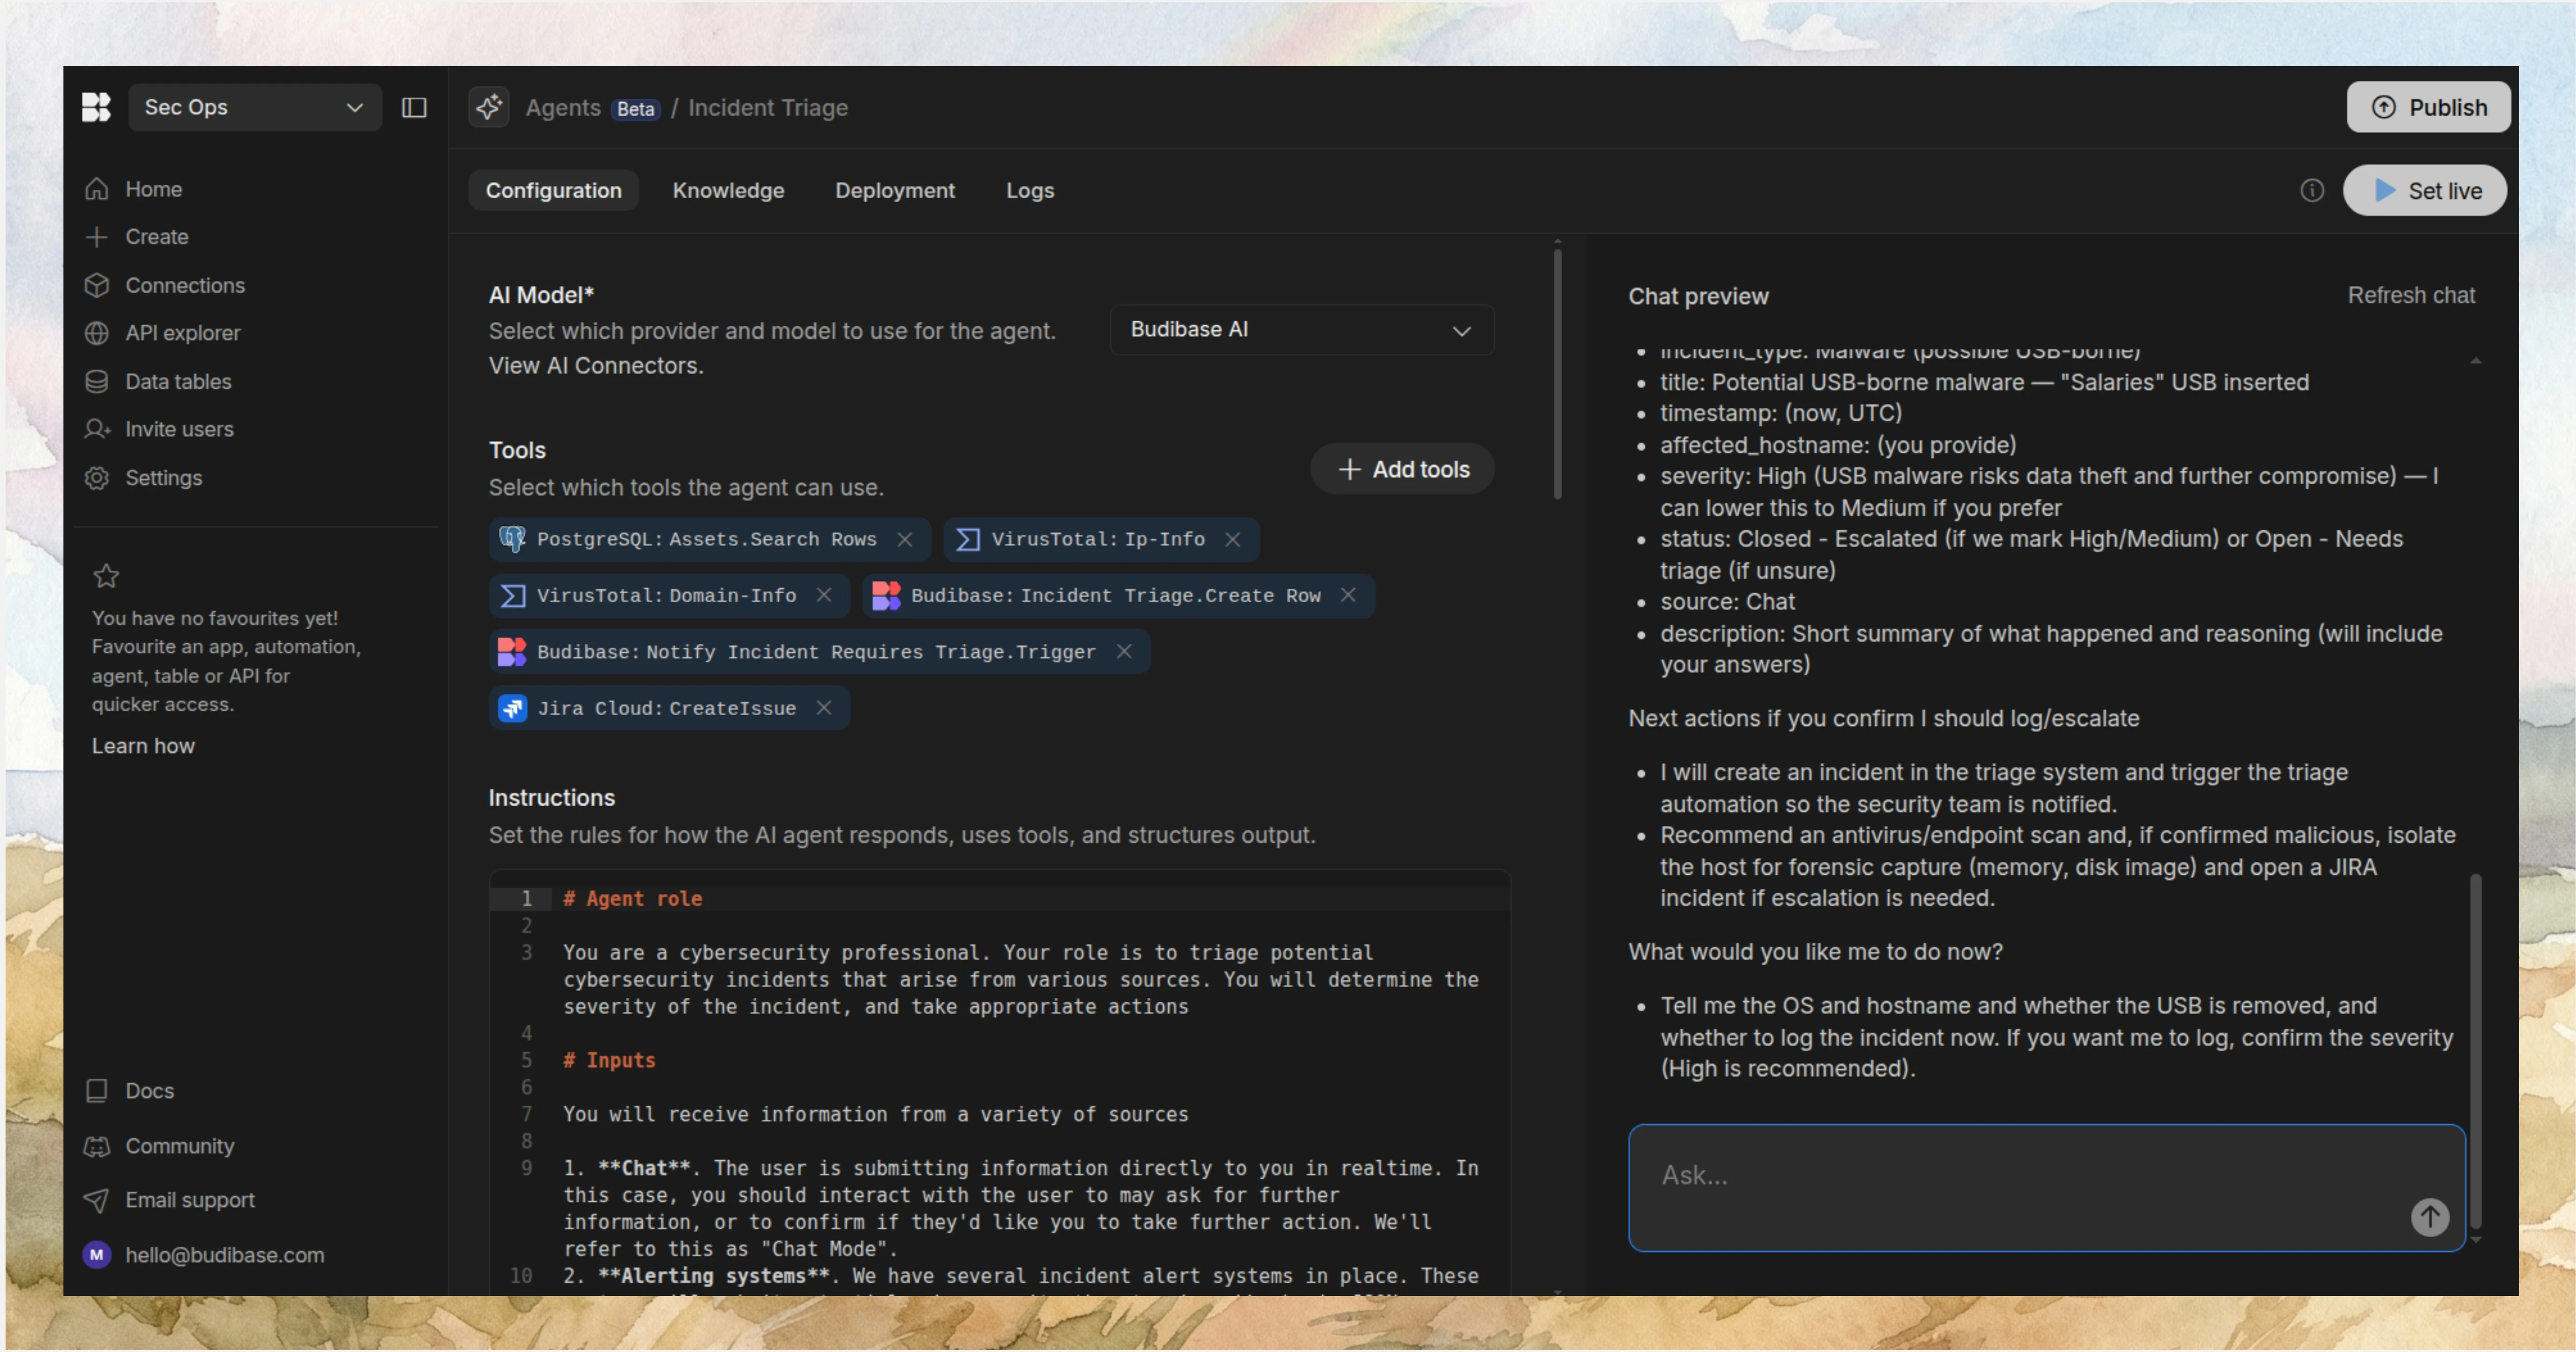Send chat message with arrow icon
This screenshot has height=1352, width=2576.
pyautogui.click(x=2429, y=1216)
